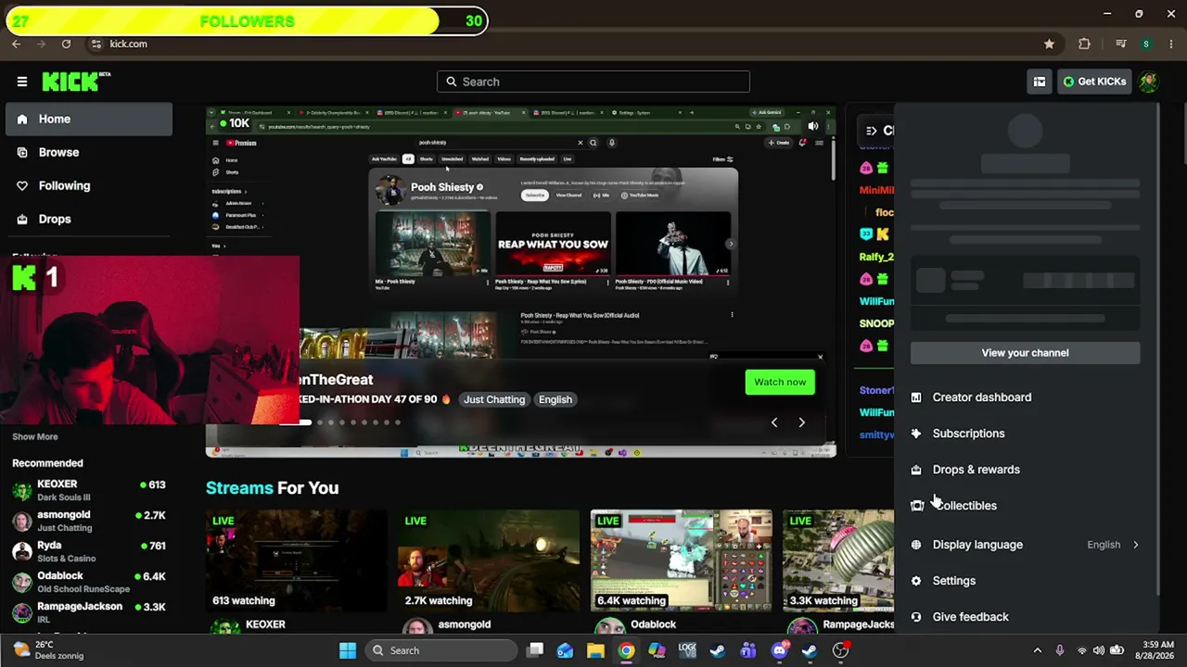The height and width of the screenshot is (667, 1187).
Task: Click Show More under following list
Action: [x=35, y=436]
